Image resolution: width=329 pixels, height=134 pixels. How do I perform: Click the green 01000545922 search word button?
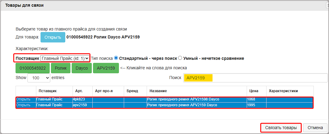pyautogui.click(x=33, y=68)
